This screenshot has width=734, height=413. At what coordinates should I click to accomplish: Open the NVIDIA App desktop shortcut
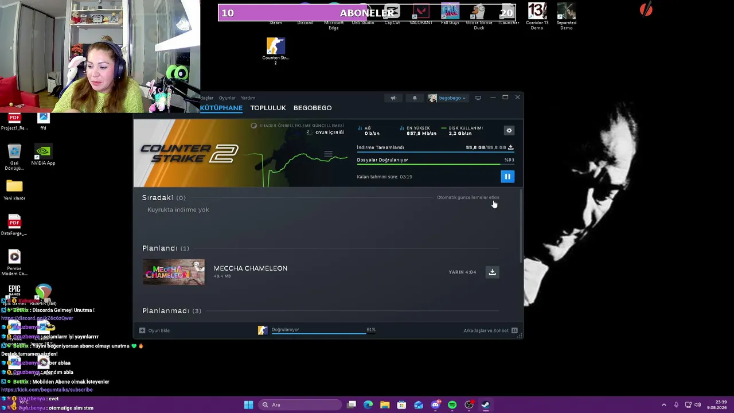coord(43,155)
